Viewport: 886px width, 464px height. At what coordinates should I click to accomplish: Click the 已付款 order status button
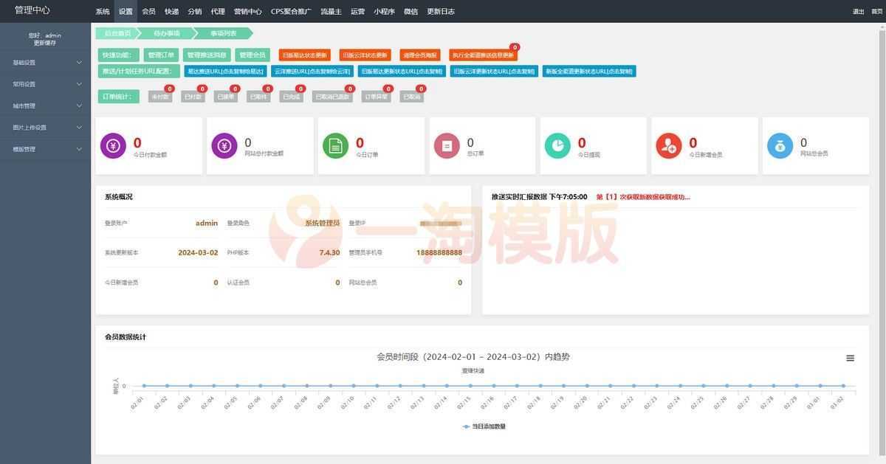[x=193, y=97]
